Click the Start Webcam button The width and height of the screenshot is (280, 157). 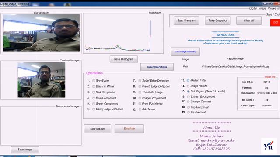coord(186,20)
